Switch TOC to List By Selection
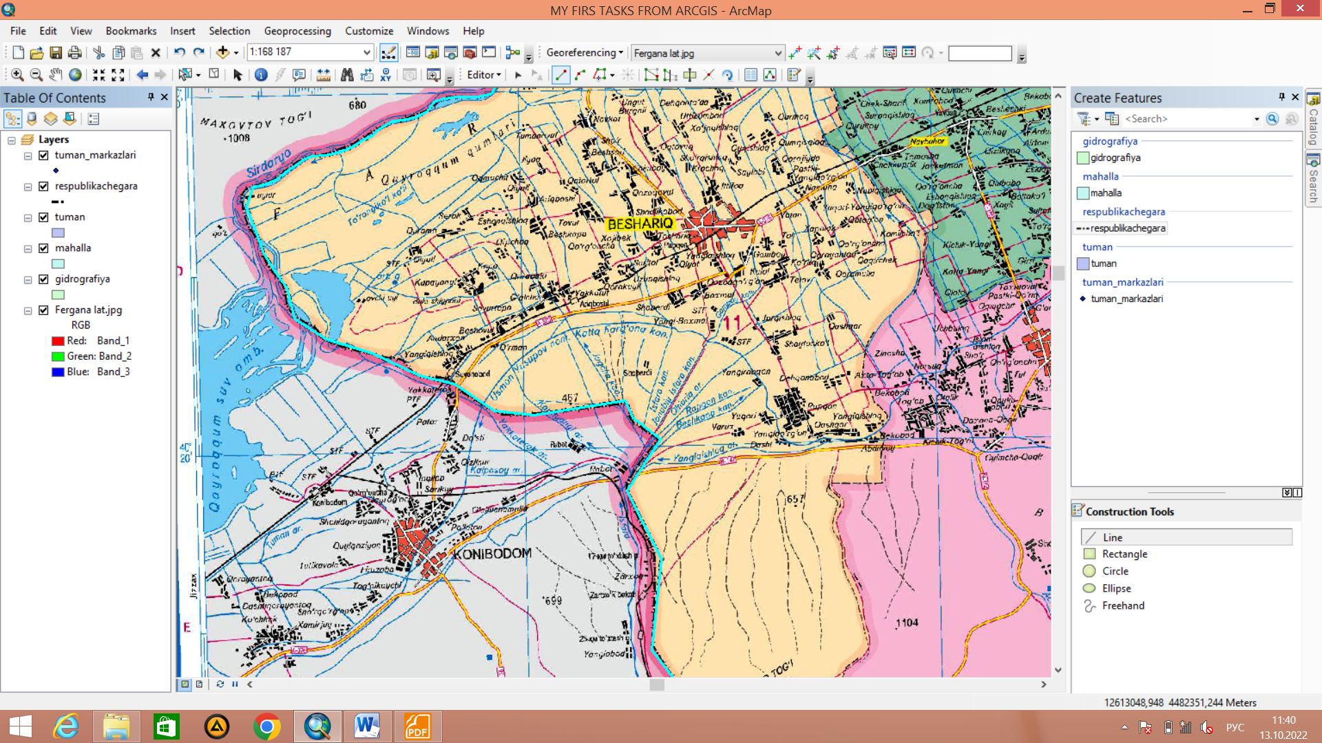This screenshot has width=1322, height=743. (70, 119)
